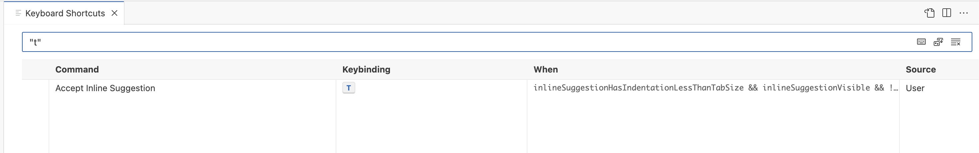
Task: Click the row gutter left of Accept Inline Suggestion
Action: (35, 88)
